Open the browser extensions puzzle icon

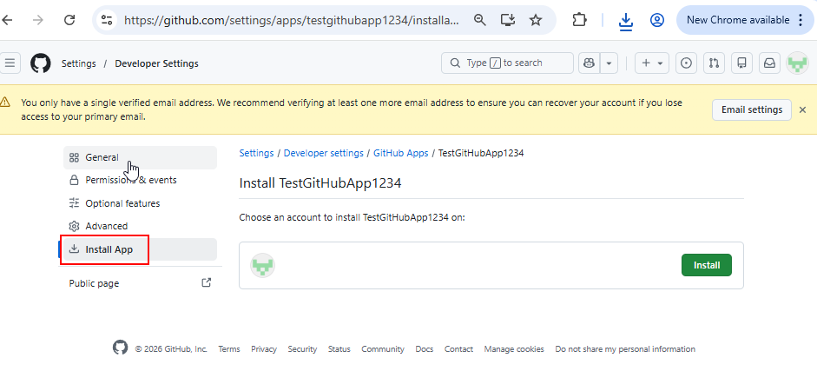[x=579, y=20]
